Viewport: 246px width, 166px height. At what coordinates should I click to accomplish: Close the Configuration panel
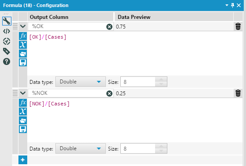(239, 5)
